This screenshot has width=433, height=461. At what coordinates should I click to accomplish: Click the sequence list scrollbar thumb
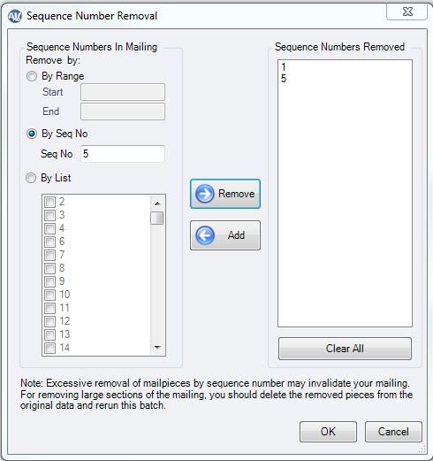(x=157, y=218)
